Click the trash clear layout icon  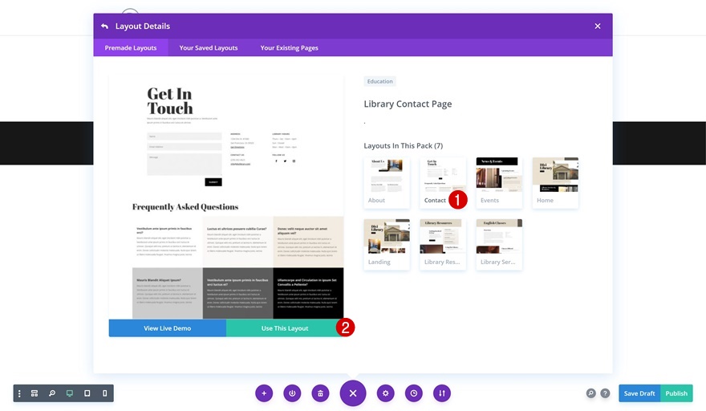(x=320, y=393)
